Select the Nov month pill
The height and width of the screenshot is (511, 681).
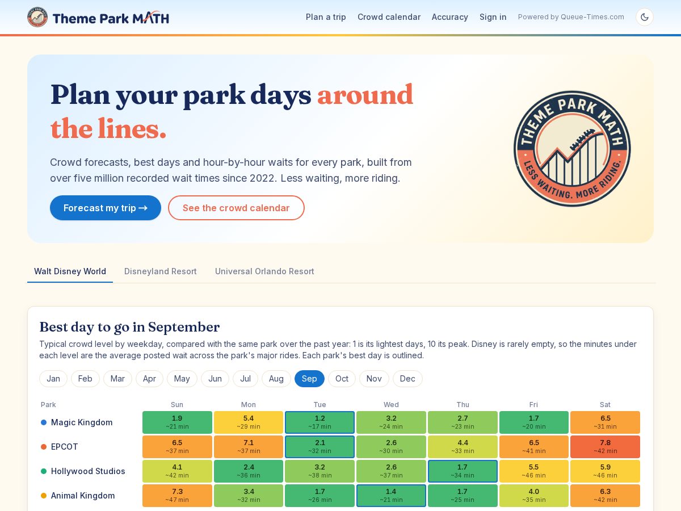(374, 379)
